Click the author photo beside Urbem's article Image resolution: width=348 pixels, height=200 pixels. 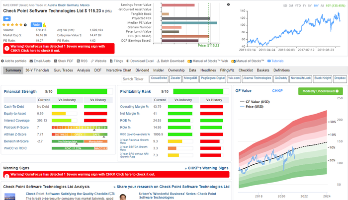pos(123,197)
